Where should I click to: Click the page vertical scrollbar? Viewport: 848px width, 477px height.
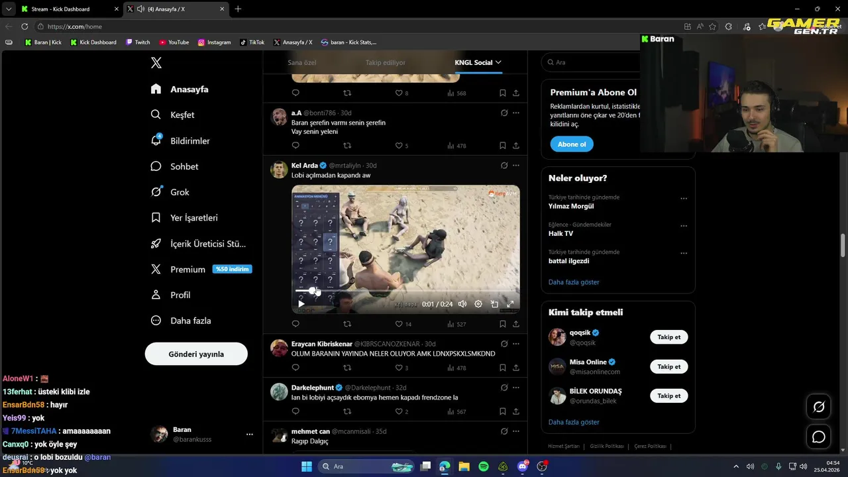click(843, 245)
